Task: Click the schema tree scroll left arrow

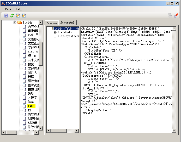Action: click(x=49, y=131)
